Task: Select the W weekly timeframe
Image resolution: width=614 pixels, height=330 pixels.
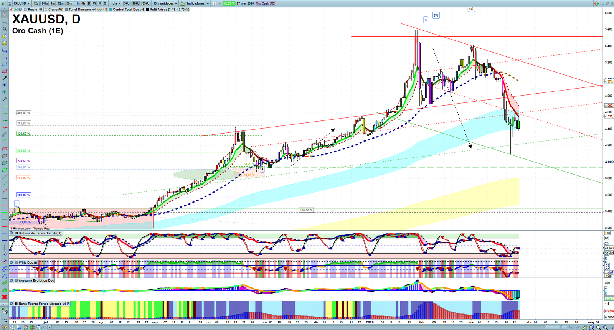Action: point(94,3)
